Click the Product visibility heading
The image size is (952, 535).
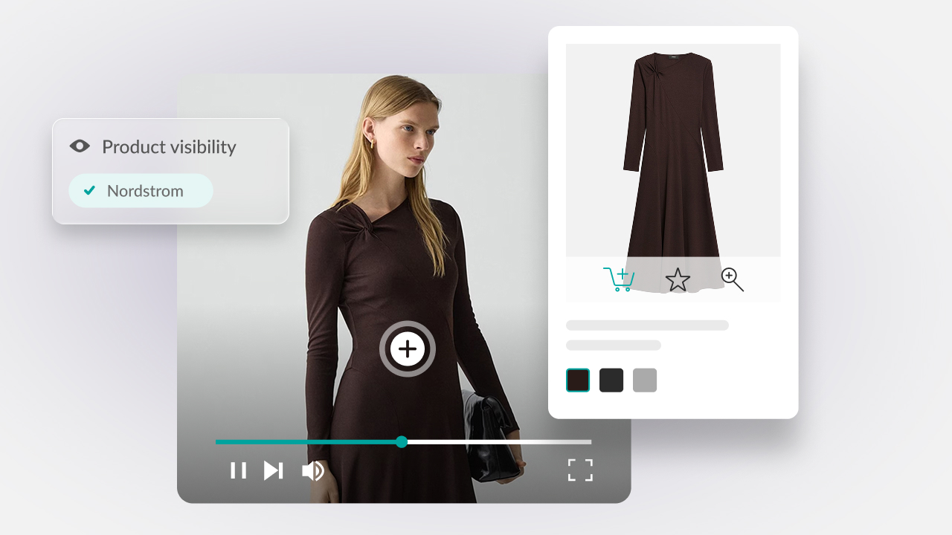point(169,147)
